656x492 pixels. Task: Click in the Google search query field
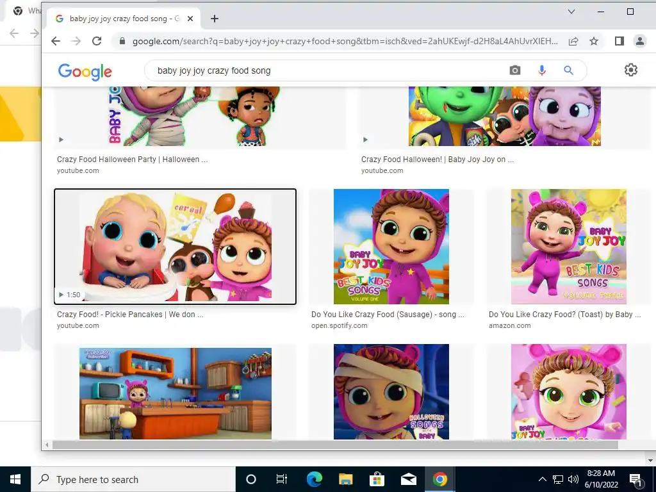tap(326, 70)
